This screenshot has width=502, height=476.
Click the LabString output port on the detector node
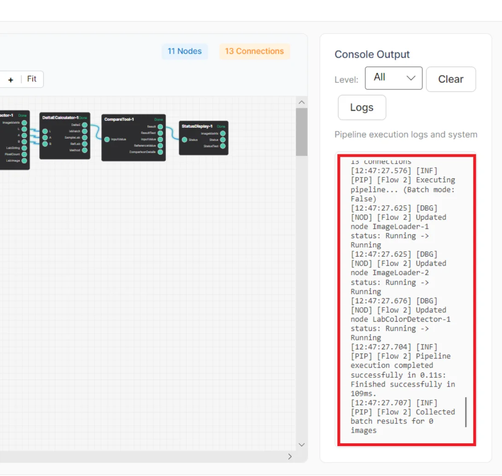pyautogui.click(x=24, y=148)
